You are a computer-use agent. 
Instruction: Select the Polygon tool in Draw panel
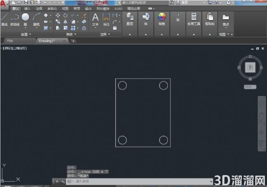(46, 15)
